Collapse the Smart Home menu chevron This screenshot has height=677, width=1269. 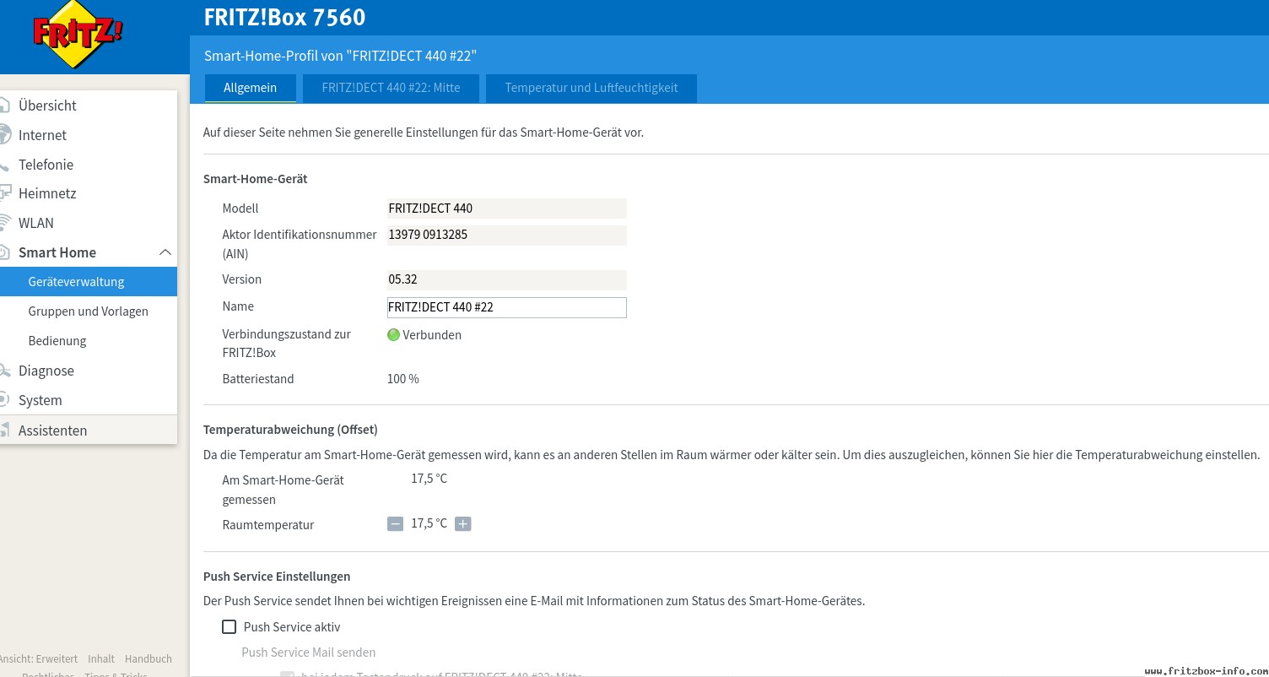click(x=165, y=252)
